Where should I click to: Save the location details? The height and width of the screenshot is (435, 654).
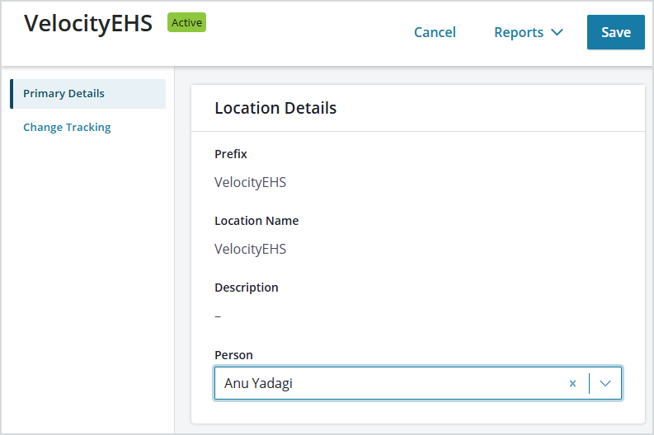click(x=615, y=32)
